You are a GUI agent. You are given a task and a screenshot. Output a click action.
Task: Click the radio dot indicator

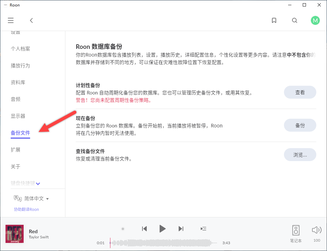123,229
